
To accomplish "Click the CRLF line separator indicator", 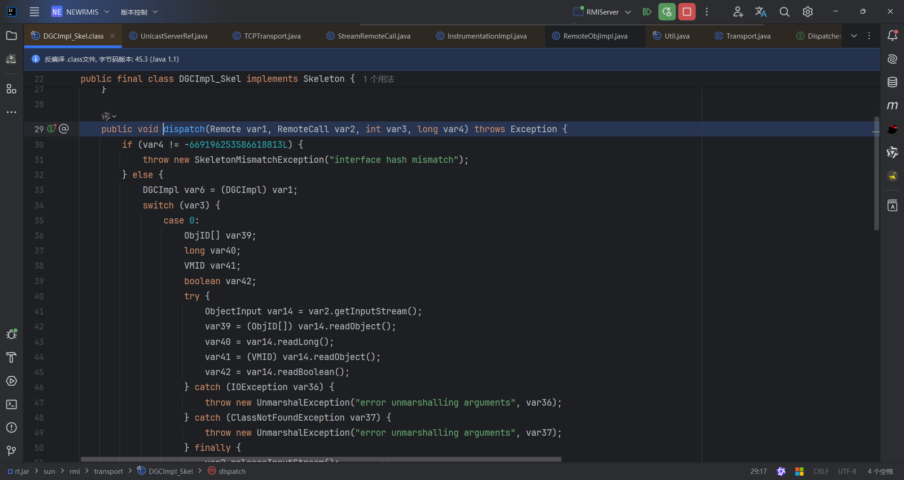I will [x=821, y=471].
